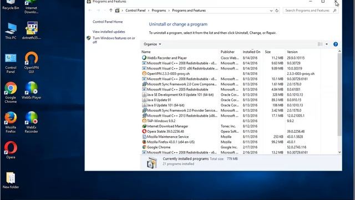Close the Programs and Features window
This screenshot has height=200, width=355.
pos(336,2)
